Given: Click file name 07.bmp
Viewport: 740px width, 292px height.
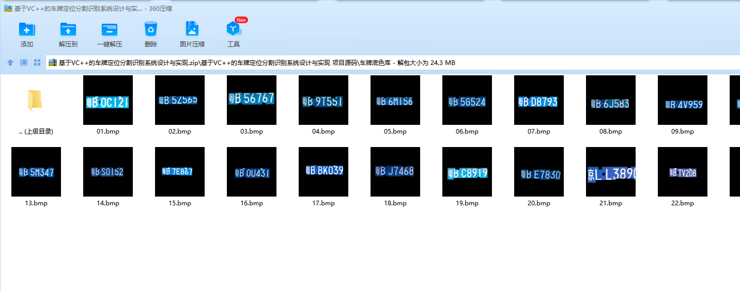Looking at the screenshot, I should tap(539, 132).
